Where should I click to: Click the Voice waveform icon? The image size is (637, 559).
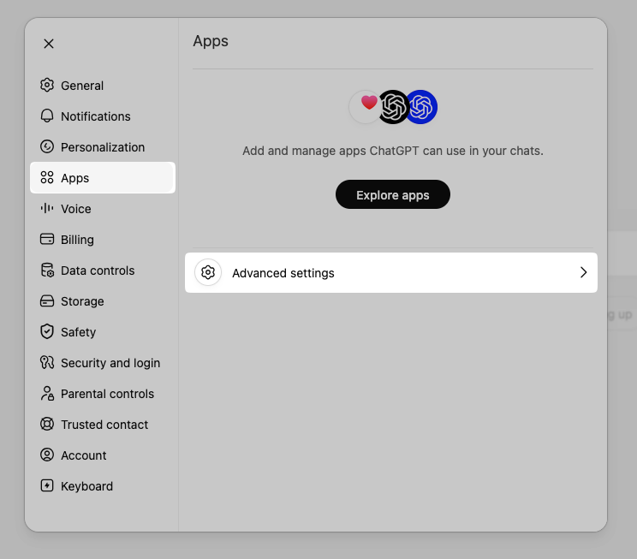pyautogui.click(x=47, y=208)
